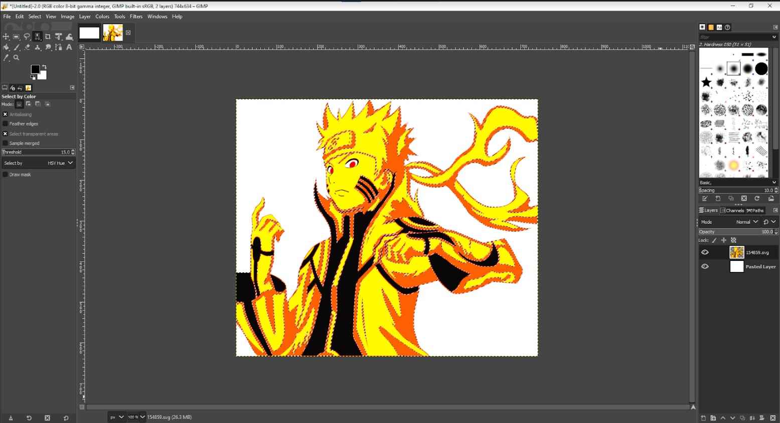Image resolution: width=780 pixels, height=423 pixels.
Task: Enable Feather edges option
Action: [5, 123]
